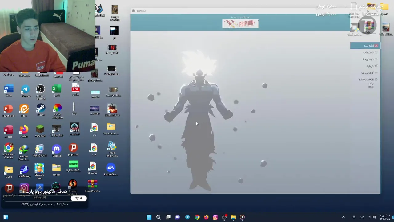Launch Access from the desktop
The width and height of the screenshot is (394, 222).
[x=8, y=132]
